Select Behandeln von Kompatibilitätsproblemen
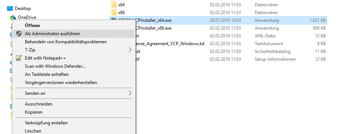Screen dimensions: 341x134 [x=66, y=42]
